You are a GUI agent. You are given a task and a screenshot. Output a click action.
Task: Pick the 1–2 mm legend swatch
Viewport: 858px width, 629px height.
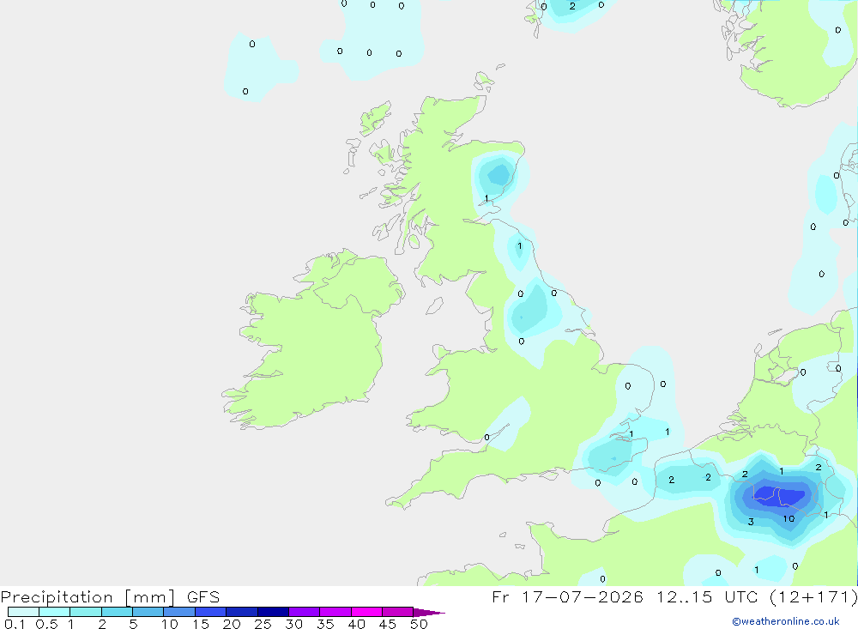pyautogui.click(x=85, y=612)
